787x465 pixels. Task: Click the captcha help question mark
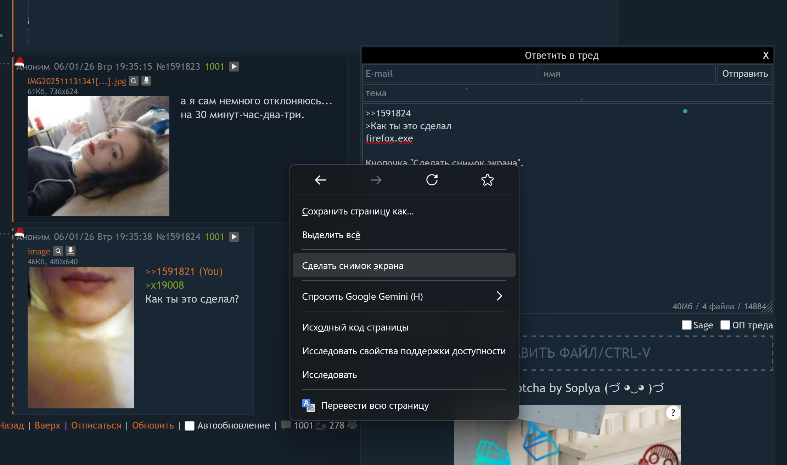click(673, 413)
